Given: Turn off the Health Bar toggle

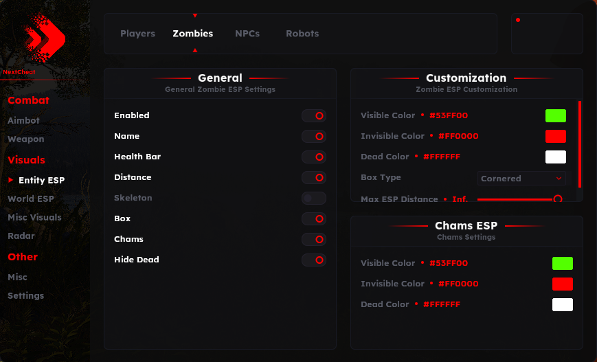Looking at the screenshot, I should (314, 157).
